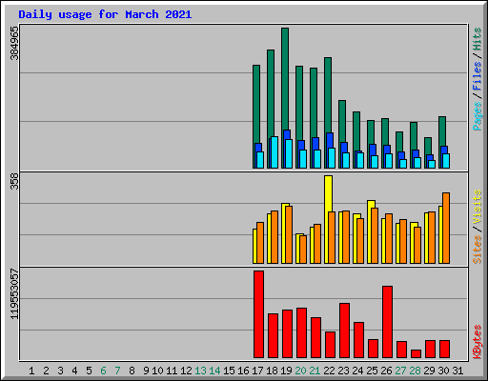Click the 'Daily usage for March 2021' title

pyautogui.click(x=105, y=14)
